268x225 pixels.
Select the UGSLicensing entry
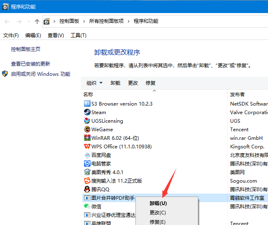(x=107, y=121)
